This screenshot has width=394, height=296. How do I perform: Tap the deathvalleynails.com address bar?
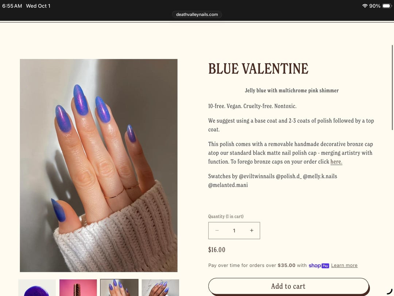coord(197,14)
